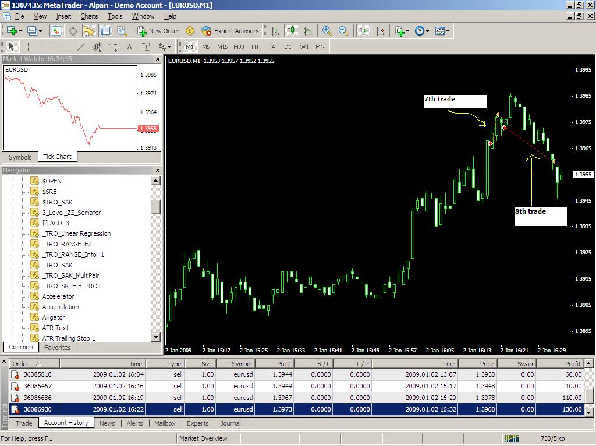This screenshot has height=446, width=596.
Task: Expand the Arrows tool dropdown arrow
Action: [x=169, y=47]
